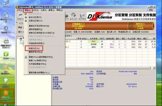Click the right arrow of horizontal scrollbar
The image size is (162, 106).
click(154, 68)
